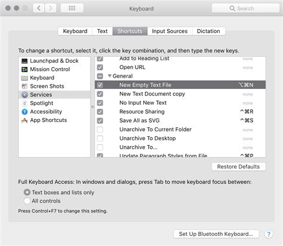Uncheck the Resource Sharing checkbox
Image resolution: width=283 pixels, height=246 pixels.
[x=100, y=112]
